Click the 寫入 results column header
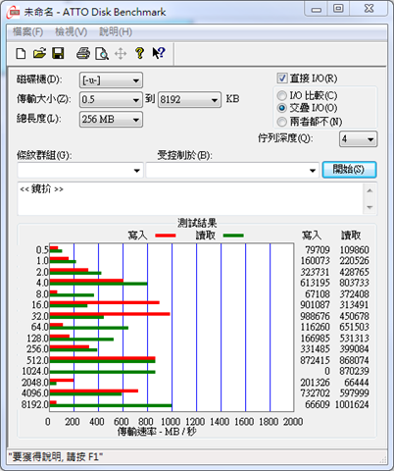Screen dimensions: 394x471 [x=312, y=235]
